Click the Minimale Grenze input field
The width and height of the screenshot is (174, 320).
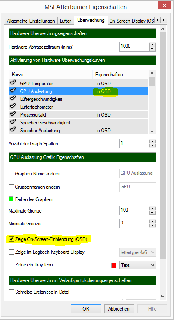tap(134, 224)
